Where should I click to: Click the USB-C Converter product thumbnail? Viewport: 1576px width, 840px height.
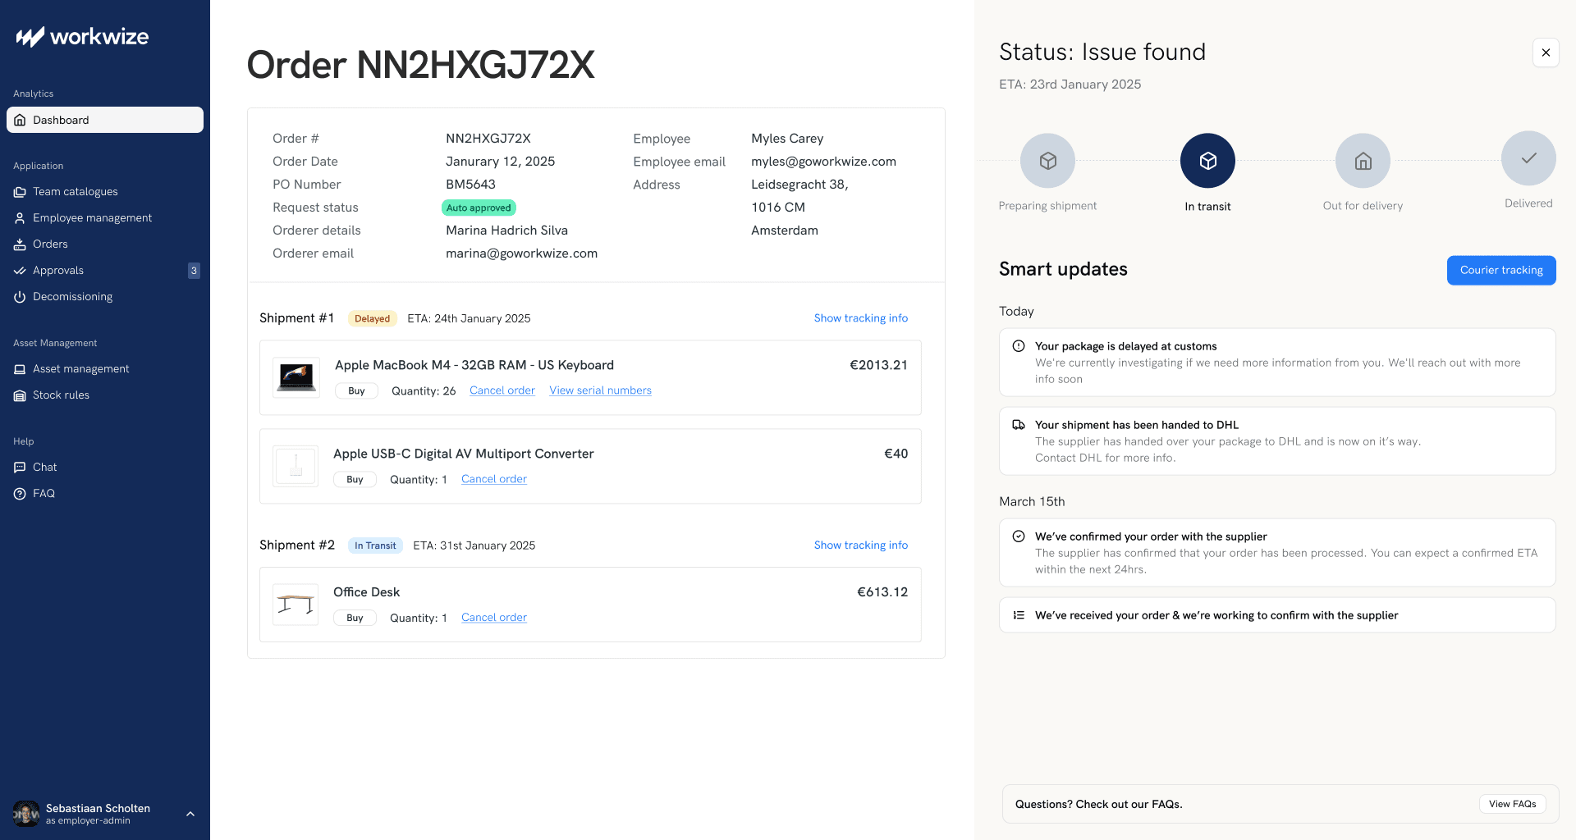(x=295, y=466)
